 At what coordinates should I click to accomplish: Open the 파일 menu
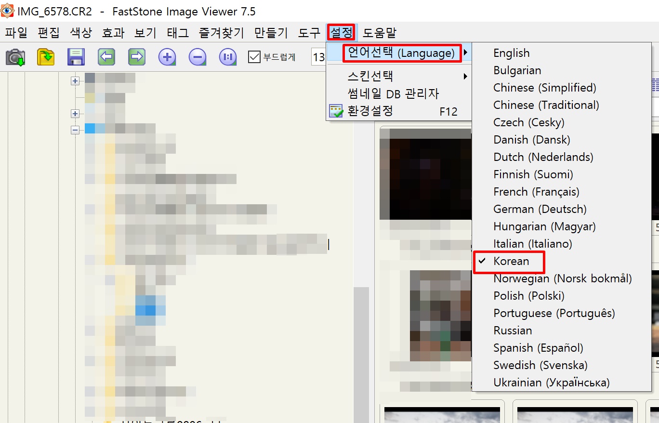(16, 33)
